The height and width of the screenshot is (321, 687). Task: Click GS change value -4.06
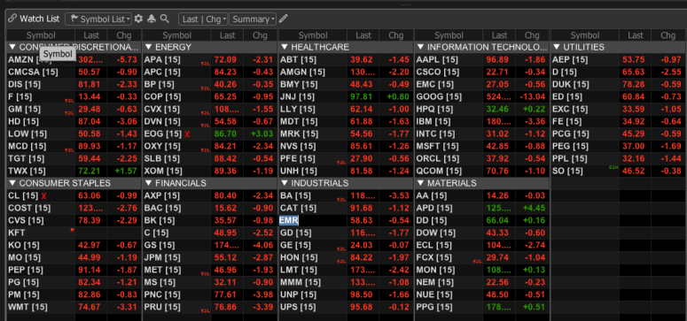pyautogui.click(x=262, y=245)
